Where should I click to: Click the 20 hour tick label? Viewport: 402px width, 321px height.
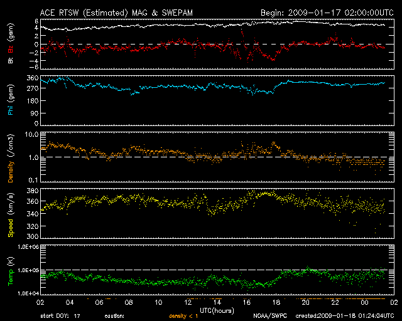coord(306,302)
